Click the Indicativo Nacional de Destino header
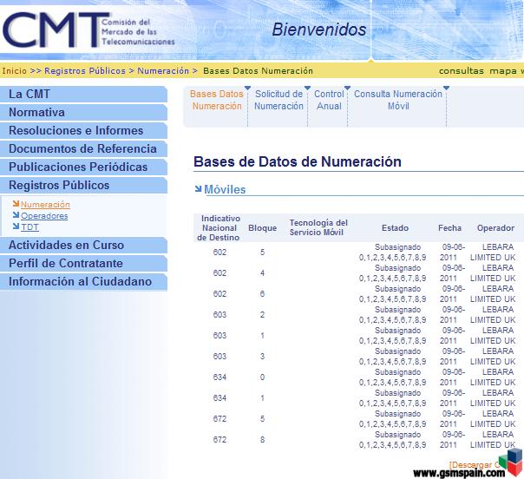Viewport: 524px width, 479px height. [219, 228]
